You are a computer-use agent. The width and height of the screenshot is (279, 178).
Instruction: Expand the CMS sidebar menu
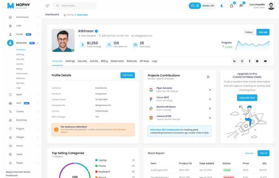tap(24, 26)
